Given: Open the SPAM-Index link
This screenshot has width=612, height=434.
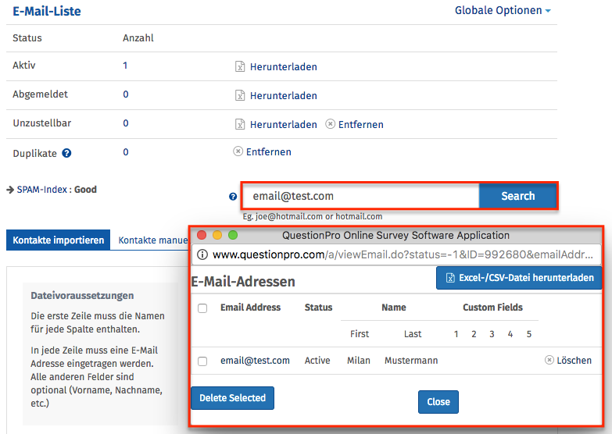Looking at the screenshot, I should (41, 190).
